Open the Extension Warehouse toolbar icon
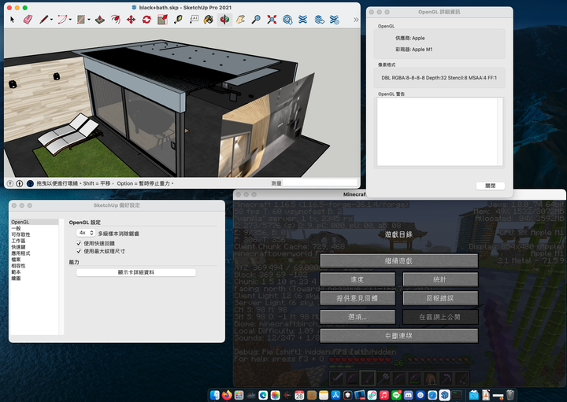 [303, 20]
